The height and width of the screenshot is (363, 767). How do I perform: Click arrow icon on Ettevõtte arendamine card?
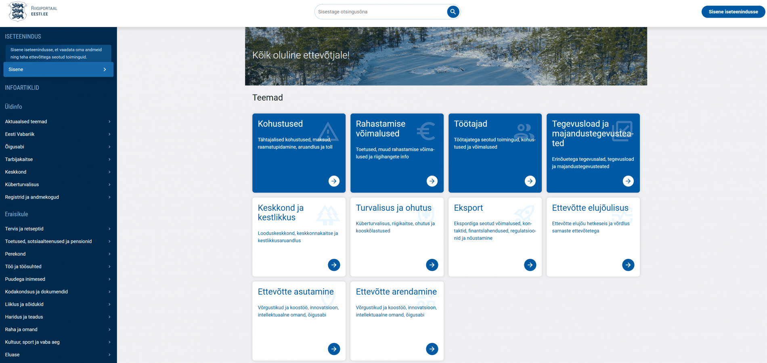[432, 349]
